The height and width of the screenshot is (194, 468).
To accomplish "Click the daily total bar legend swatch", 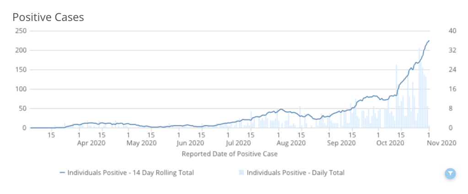I will 241,173.
